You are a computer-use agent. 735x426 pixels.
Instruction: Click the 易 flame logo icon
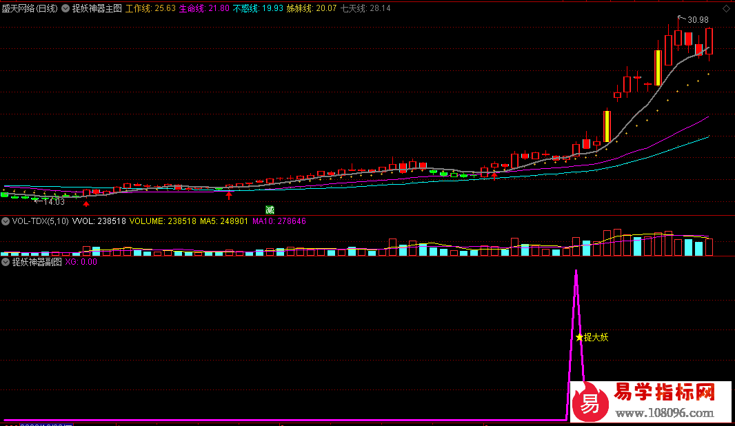591,403
